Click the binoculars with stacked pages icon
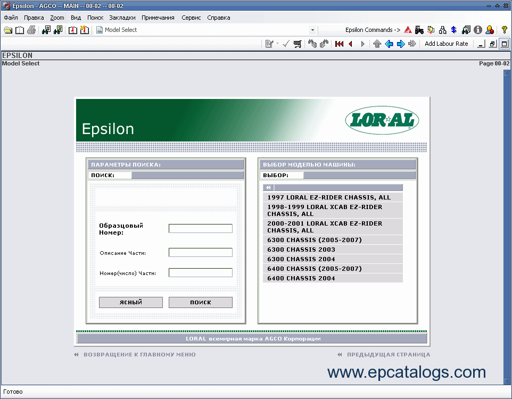 [466, 30]
